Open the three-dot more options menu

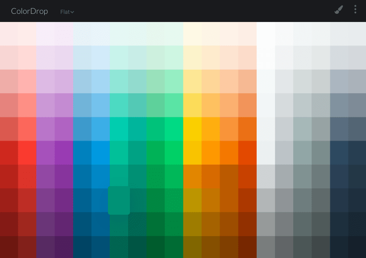pyautogui.click(x=355, y=10)
